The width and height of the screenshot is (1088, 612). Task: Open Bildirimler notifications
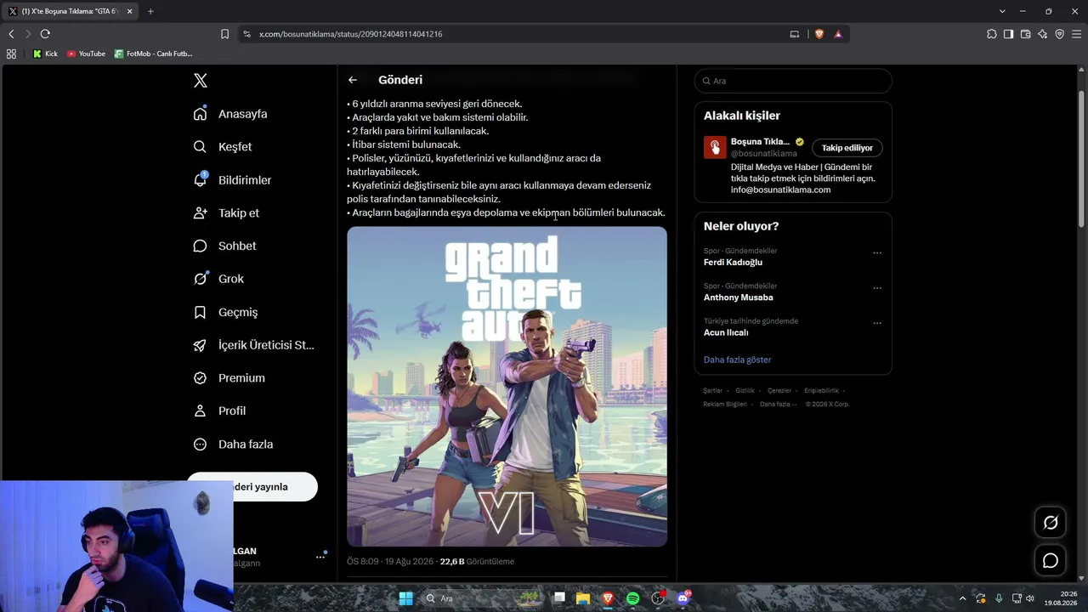click(232, 180)
